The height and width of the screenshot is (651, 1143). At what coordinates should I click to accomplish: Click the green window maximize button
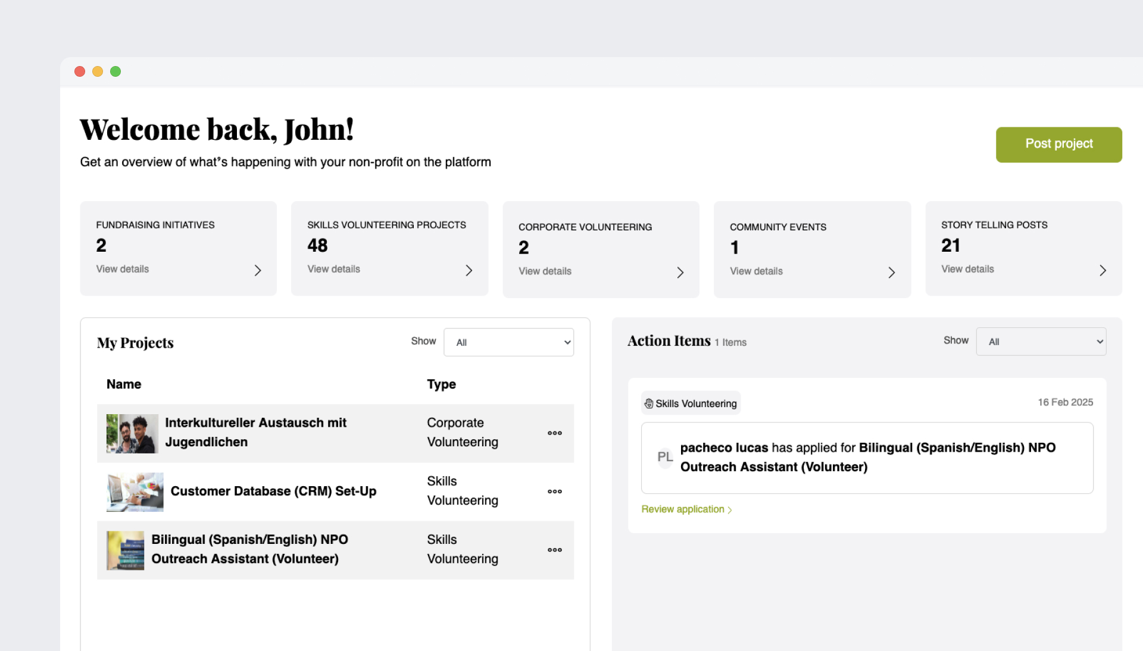(115, 71)
